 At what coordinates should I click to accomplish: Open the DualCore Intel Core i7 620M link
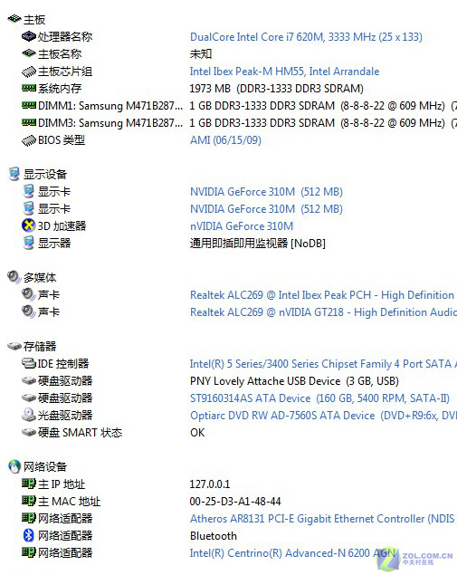point(306,36)
